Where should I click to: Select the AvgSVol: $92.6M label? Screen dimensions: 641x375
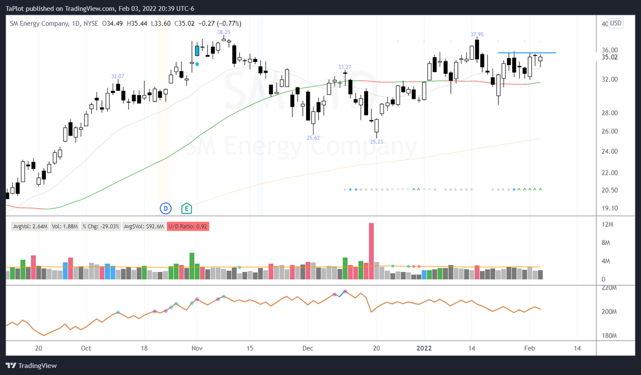point(144,226)
